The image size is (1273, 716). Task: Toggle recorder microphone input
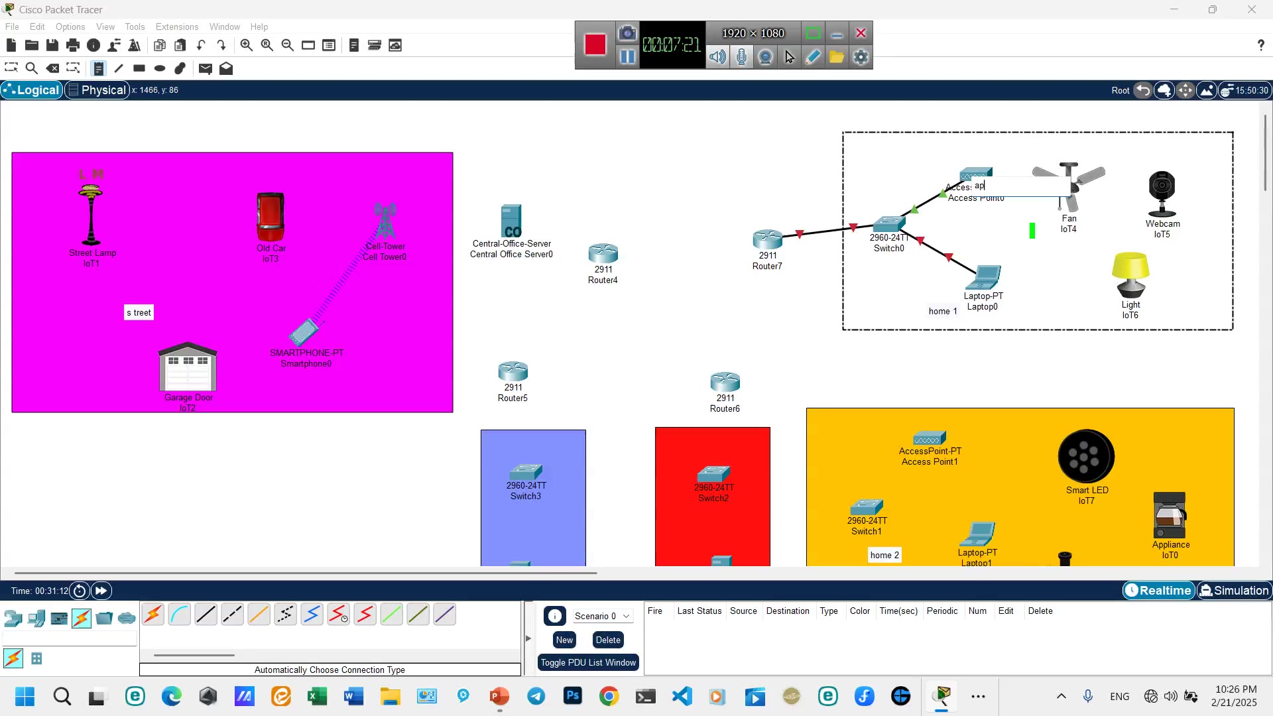click(x=742, y=57)
